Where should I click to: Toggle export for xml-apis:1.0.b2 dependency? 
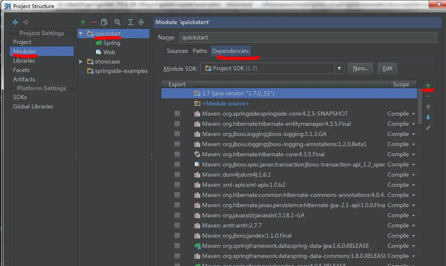[x=177, y=185]
